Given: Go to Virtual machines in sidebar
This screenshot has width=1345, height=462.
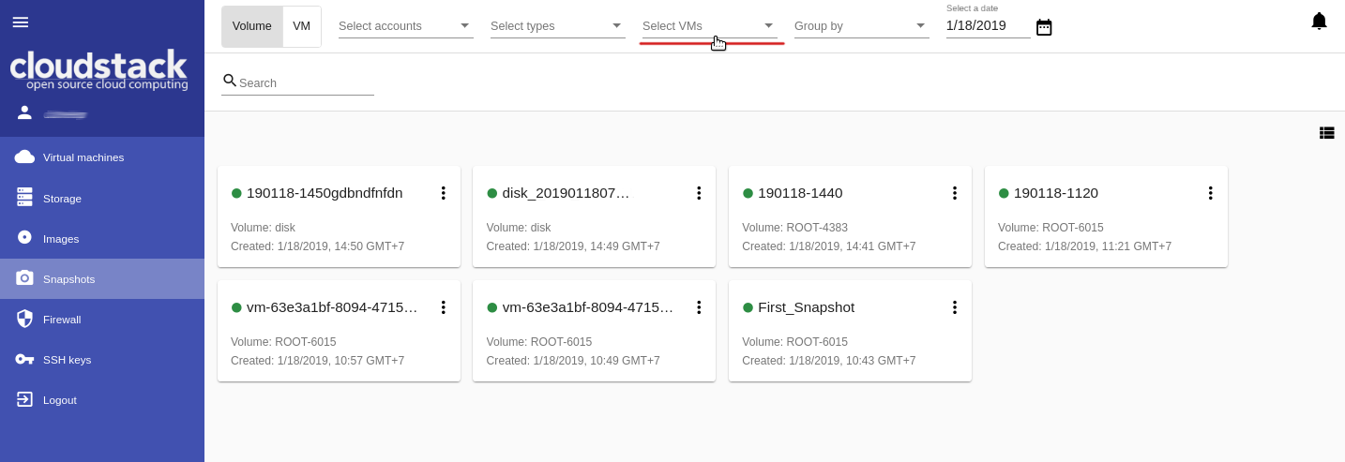Looking at the screenshot, I should point(83,157).
